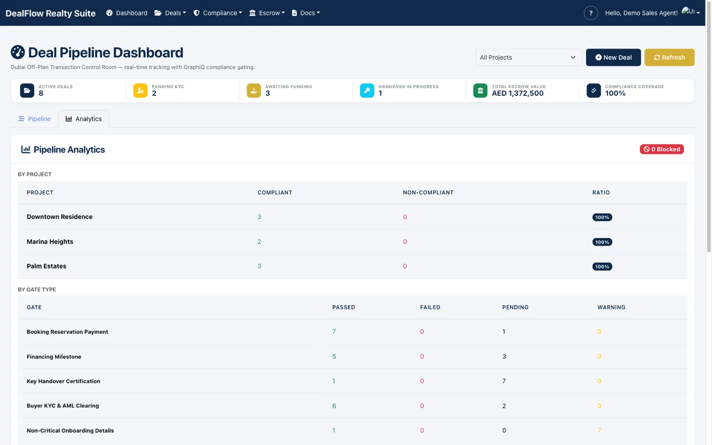This screenshot has width=712, height=445.
Task: Go to DealFlow Realty Suite home
Action: (50, 13)
